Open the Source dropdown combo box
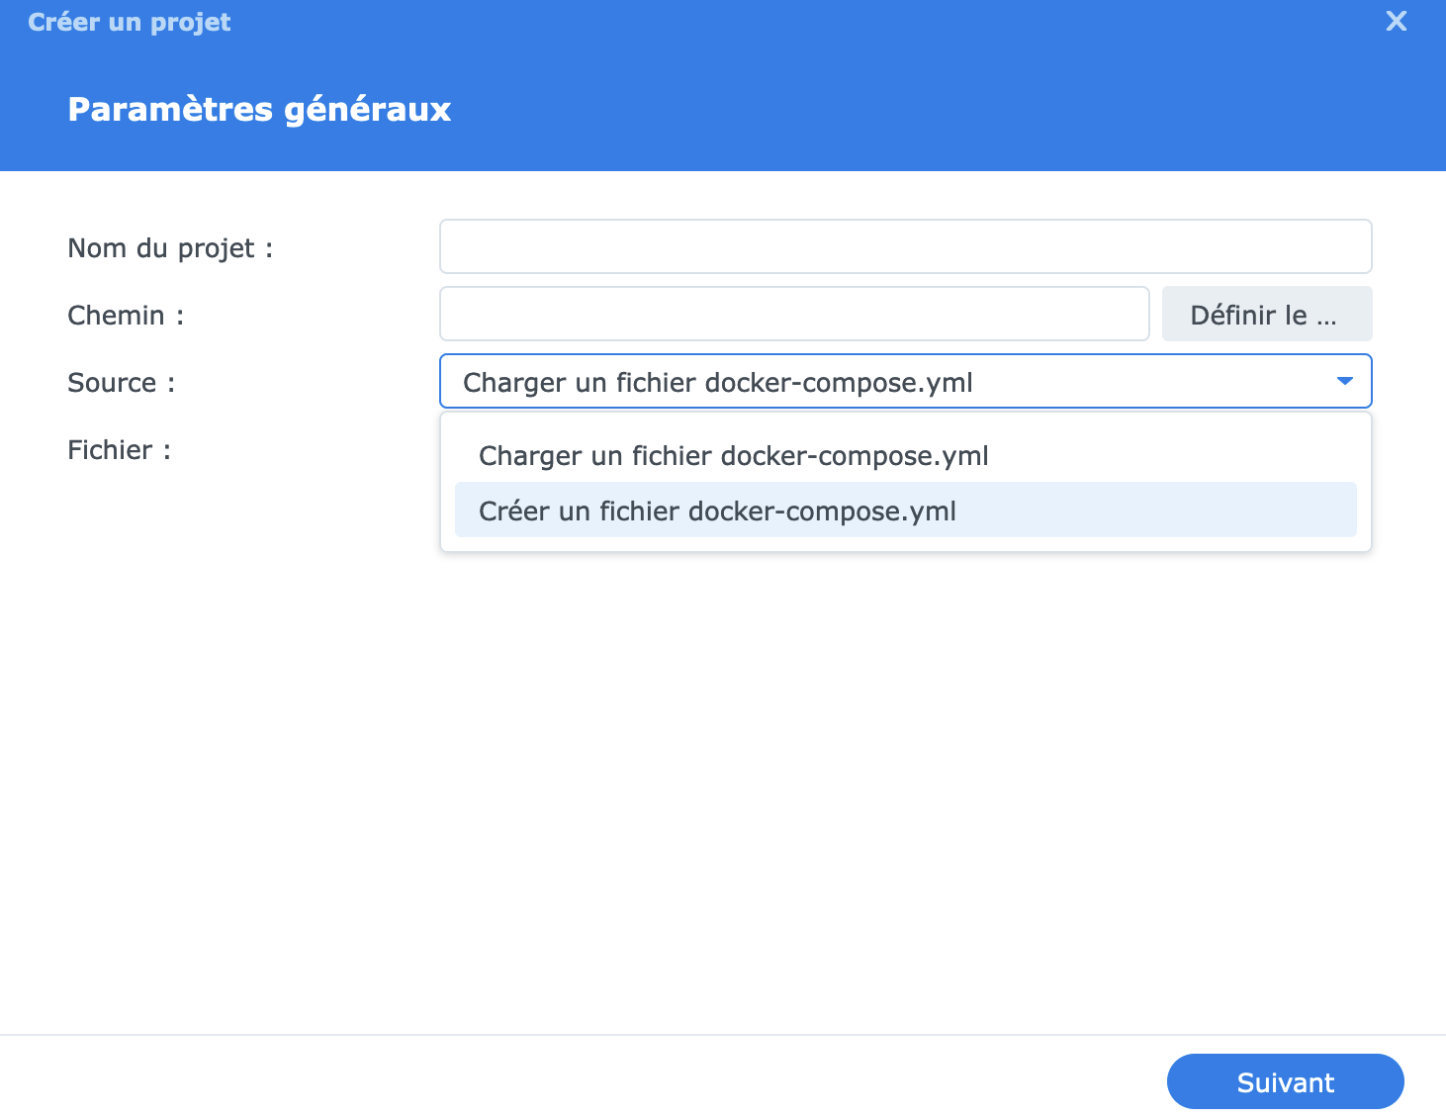Viewport: 1446px width, 1118px height. click(x=905, y=381)
